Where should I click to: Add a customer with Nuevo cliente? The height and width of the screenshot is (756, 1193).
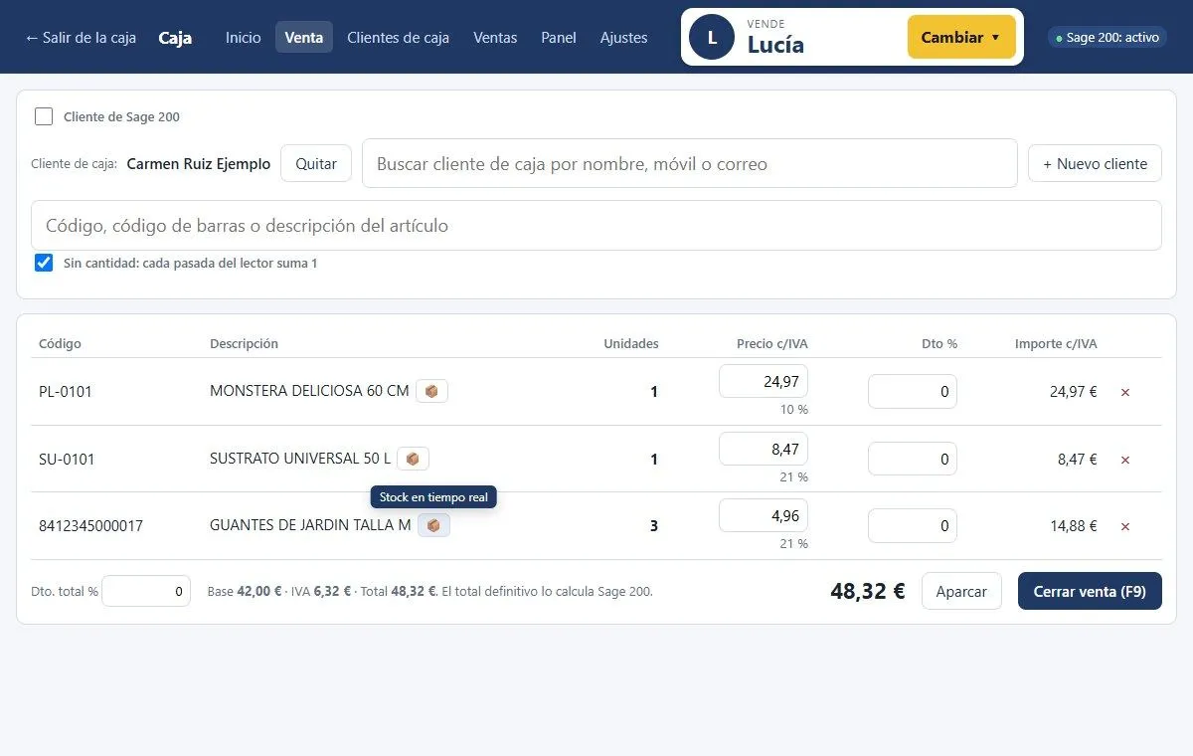pos(1095,163)
